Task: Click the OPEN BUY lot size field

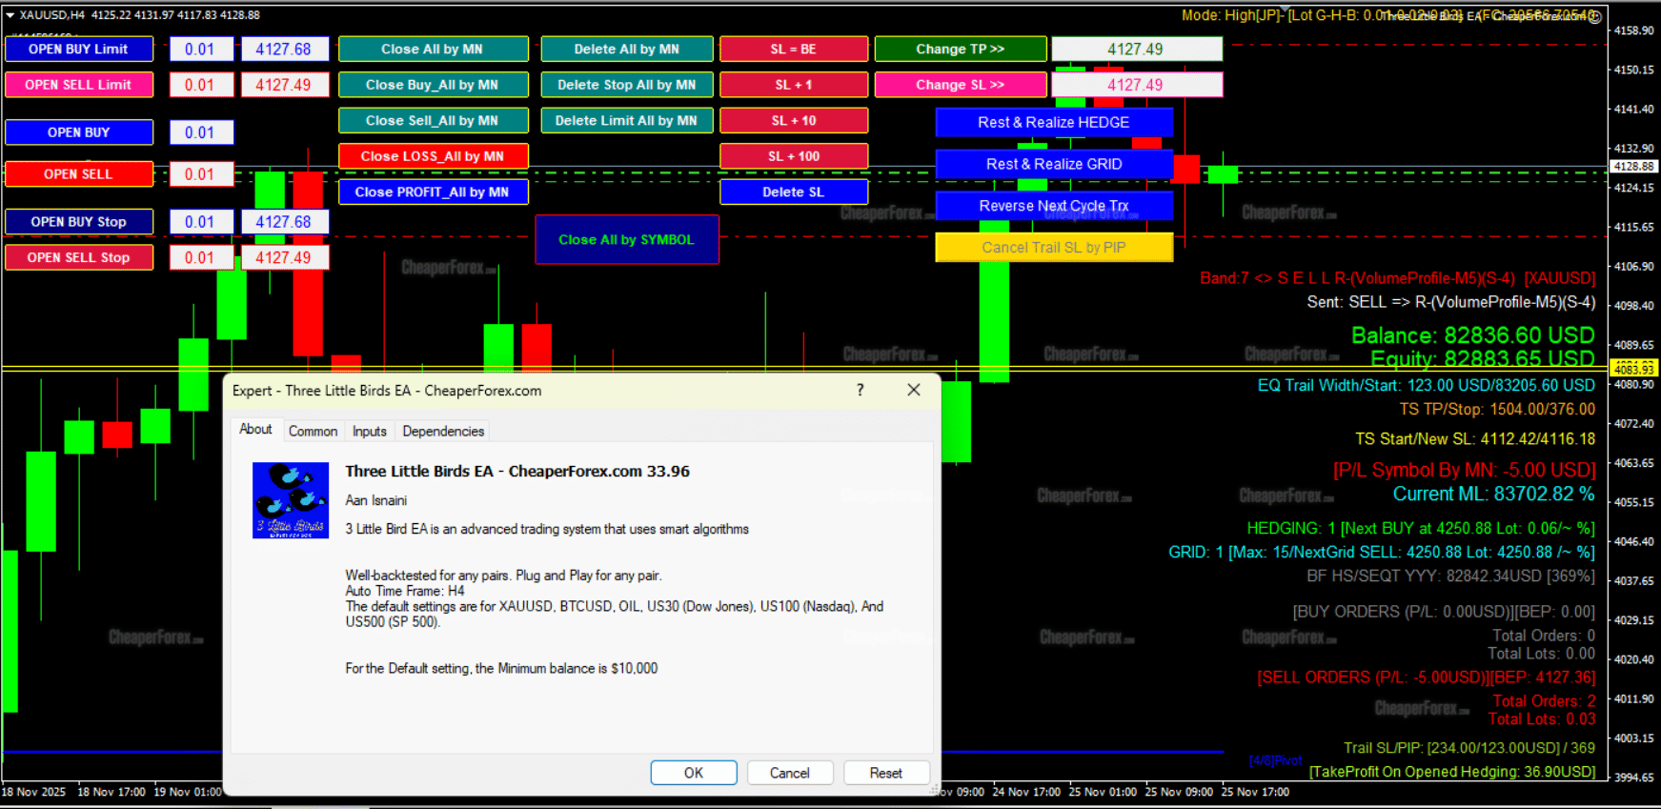Action: click(x=201, y=132)
